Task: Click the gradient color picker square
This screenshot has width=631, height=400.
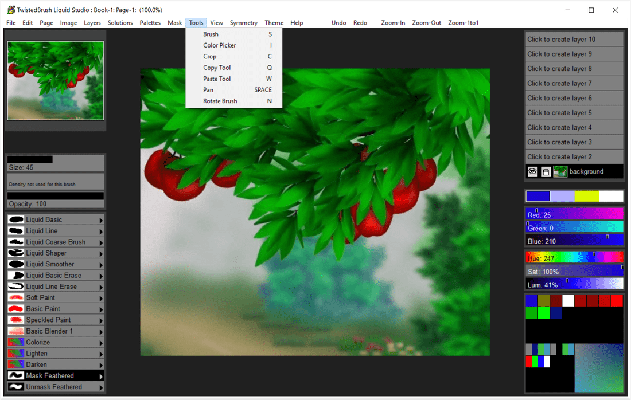Action: 599,368
